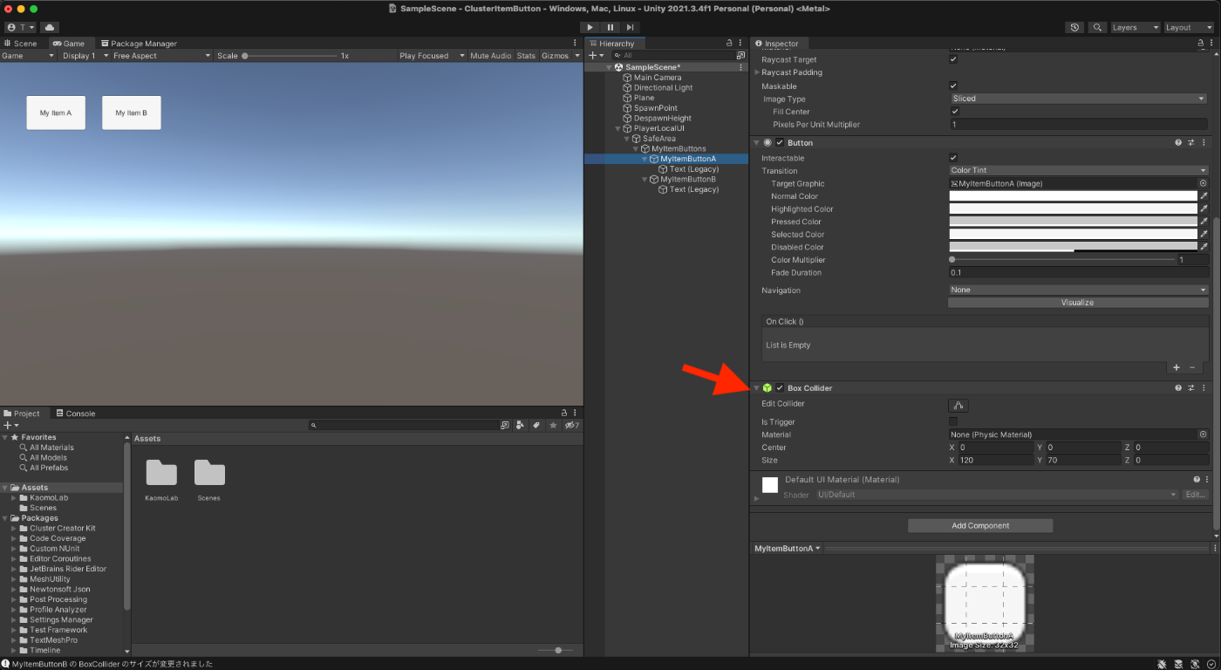1221x670 pixels.
Task: Disable the Box Collider component checkbox
Action: point(780,388)
